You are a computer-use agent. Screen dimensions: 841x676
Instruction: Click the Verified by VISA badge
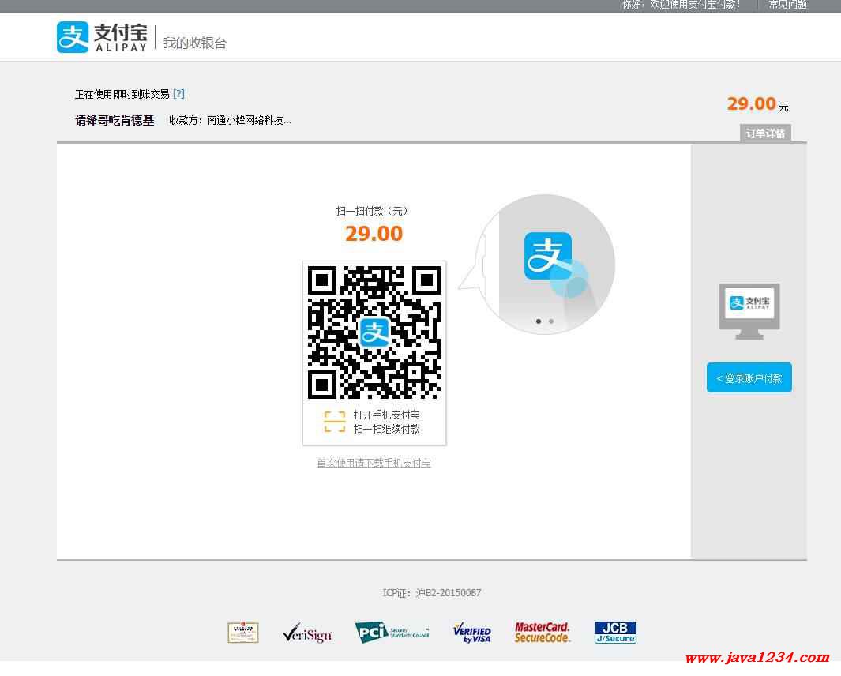[472, 633]
